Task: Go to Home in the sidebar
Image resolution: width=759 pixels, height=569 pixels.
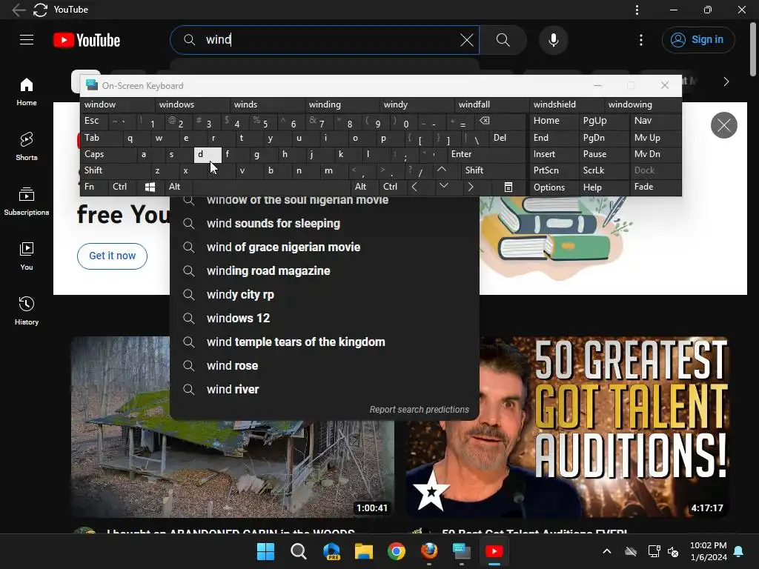Action: tap(27, 92)
